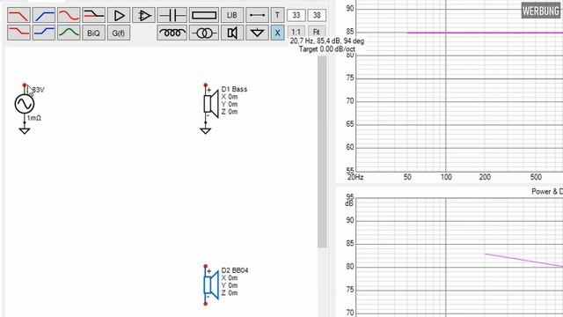Viewport: 563px width, 317px height.
Task: Click the T button in the toolbar
Action: pyautogui.click(x=277, y=16)
